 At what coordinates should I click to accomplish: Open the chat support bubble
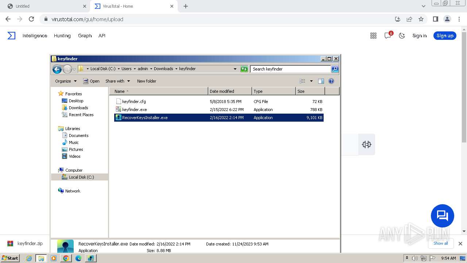click(x=442, y=216)
